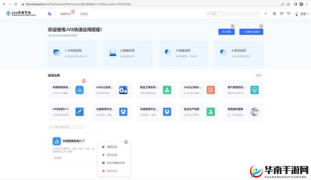Viewport: 311px width, 180px height.
Task: Choose 编辑应用 from context menu
Action: click(x=112, y=147)
